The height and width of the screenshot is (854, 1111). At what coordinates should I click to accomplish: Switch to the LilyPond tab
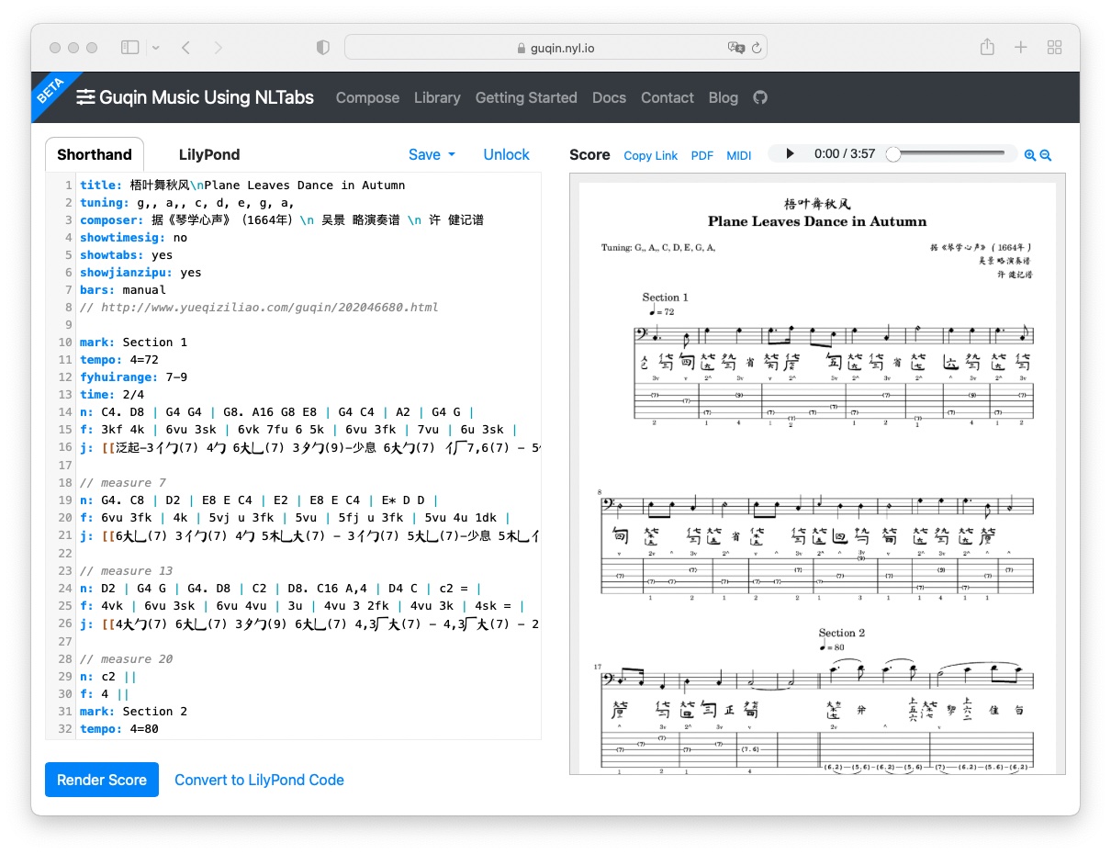(209, 154)
